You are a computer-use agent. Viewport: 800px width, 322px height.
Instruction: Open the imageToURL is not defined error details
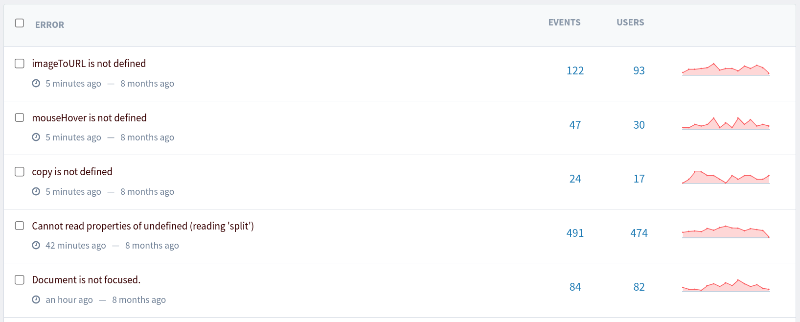click(x=89, y=63)
